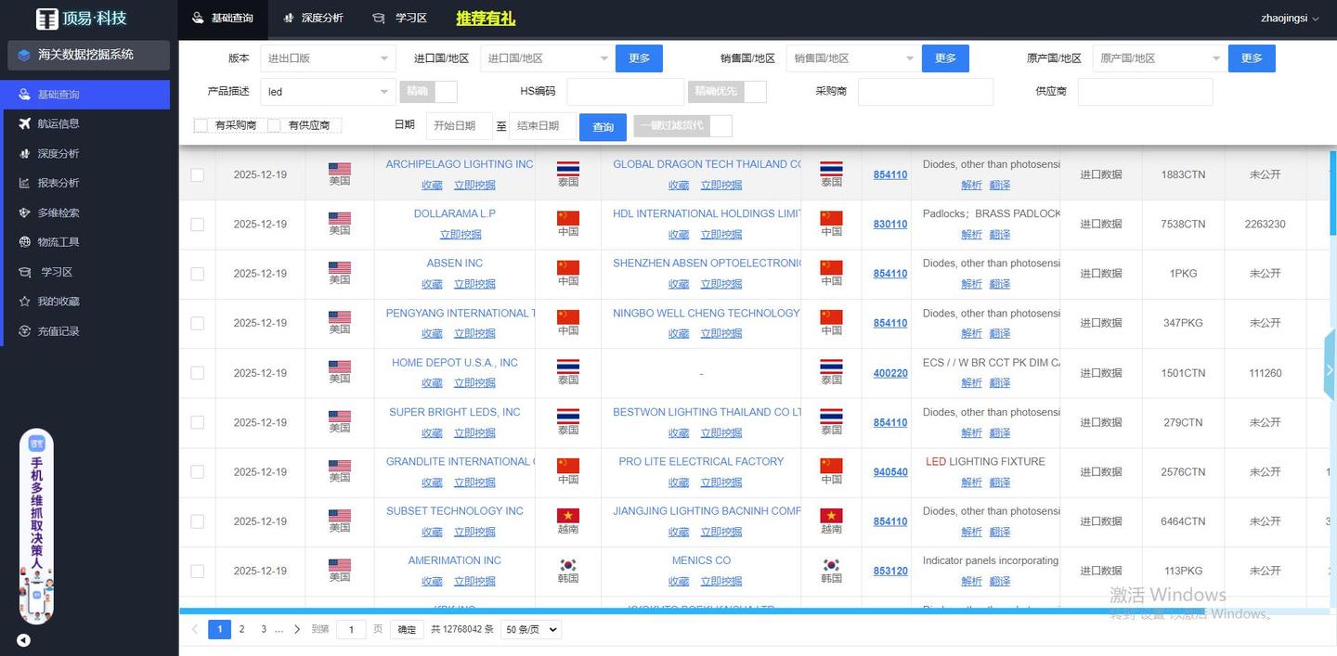Viewport: 1337px width, 656px height.
Task: Click 更多 next to 进口国/地区
Action: pyautogui.click(x=639, y=58)
